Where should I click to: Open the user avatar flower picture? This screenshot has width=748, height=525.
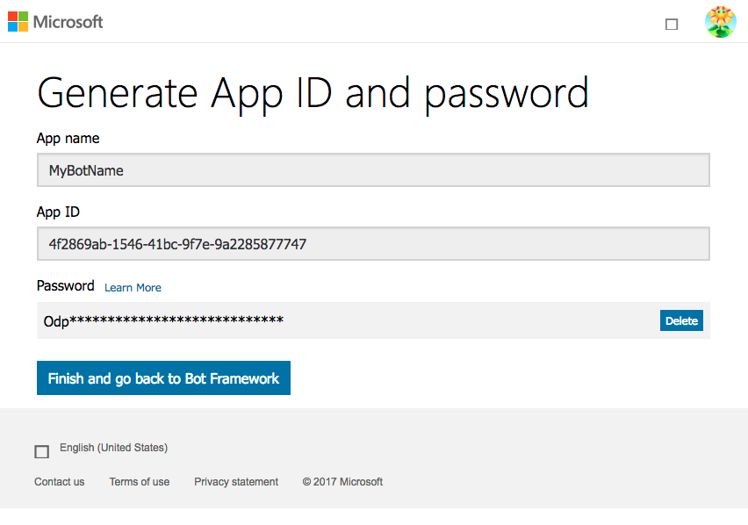point(720,22)
